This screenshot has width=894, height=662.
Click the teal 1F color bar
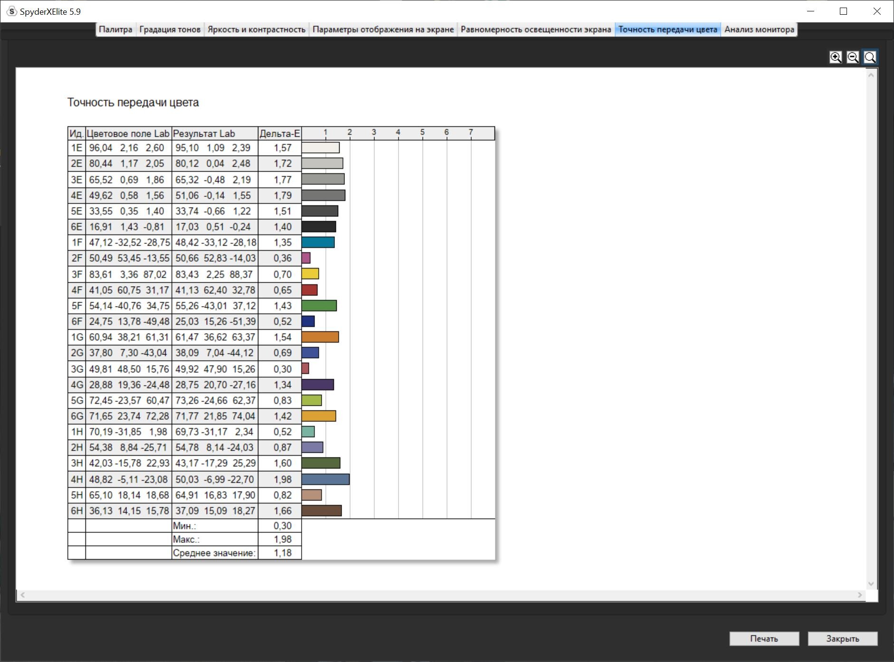(x=318, y=242)
